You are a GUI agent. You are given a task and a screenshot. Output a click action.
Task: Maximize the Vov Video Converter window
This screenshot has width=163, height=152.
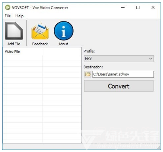[138, 7]
